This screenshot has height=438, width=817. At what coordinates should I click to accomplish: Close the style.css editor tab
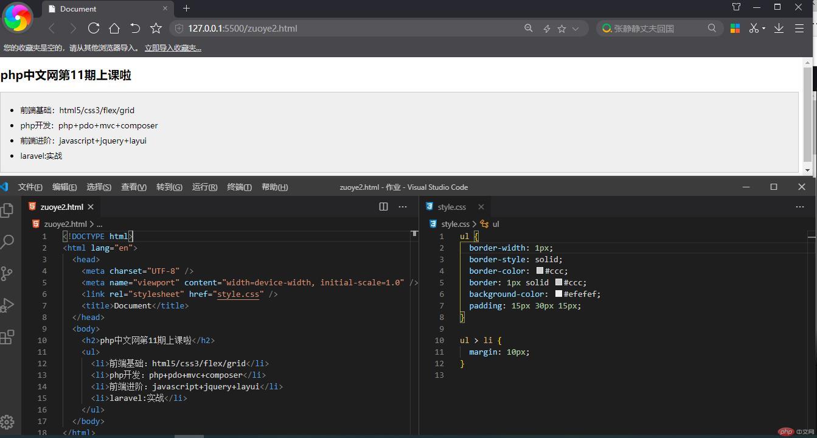click(x=481, y=207)
